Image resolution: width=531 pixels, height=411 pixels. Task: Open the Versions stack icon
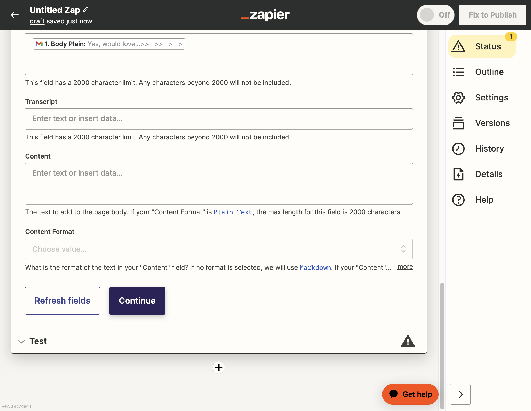(x=458, y=123)
